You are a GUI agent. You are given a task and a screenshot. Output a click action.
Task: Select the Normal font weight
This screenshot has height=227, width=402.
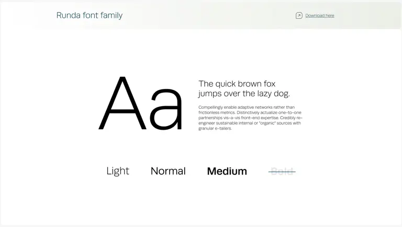tap(168, 171)
